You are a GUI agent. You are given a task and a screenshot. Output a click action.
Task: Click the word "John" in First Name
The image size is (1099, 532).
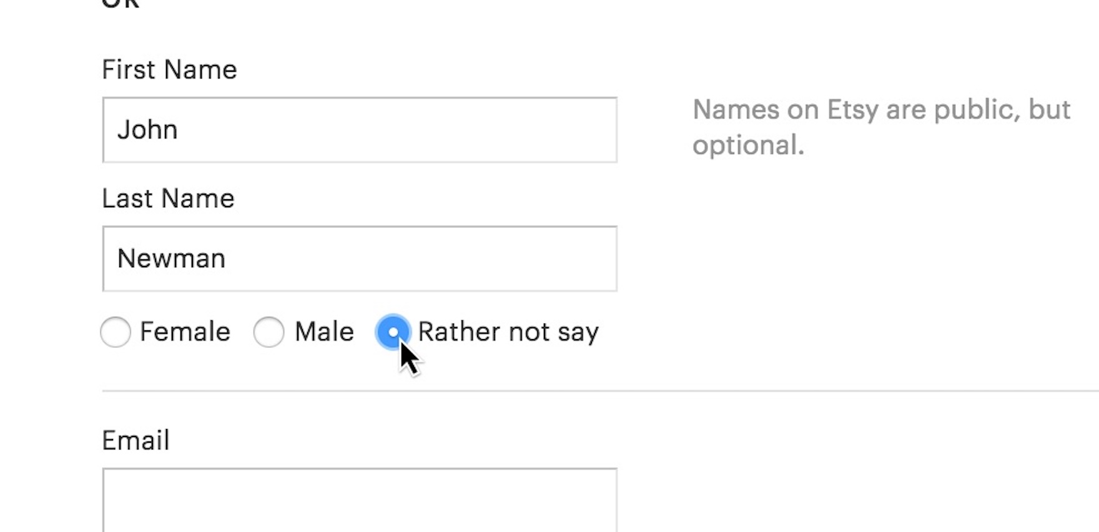pyautogui.click(x=147, y=130)
